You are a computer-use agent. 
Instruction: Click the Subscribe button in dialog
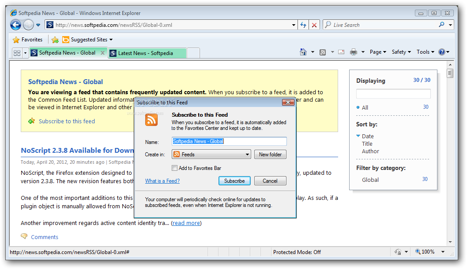(234, 181)
